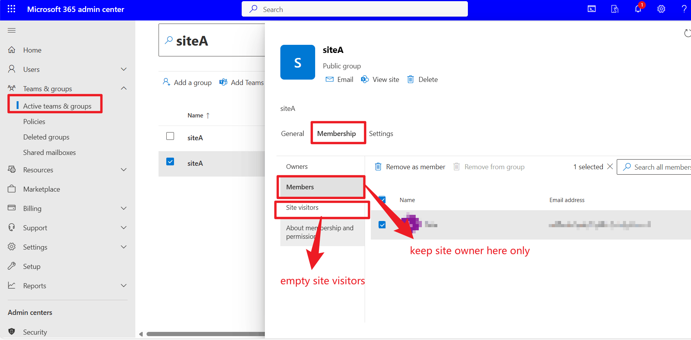
Task: Open Deleted groups
Action: (46, 137)
